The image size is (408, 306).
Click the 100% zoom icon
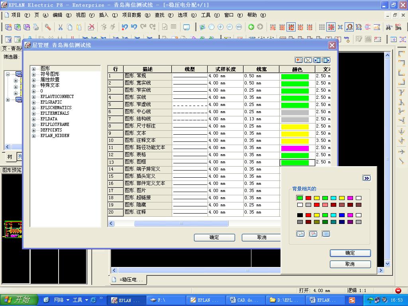(x=239, y=27)
